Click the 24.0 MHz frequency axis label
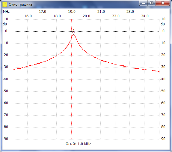 click(145, 16)
